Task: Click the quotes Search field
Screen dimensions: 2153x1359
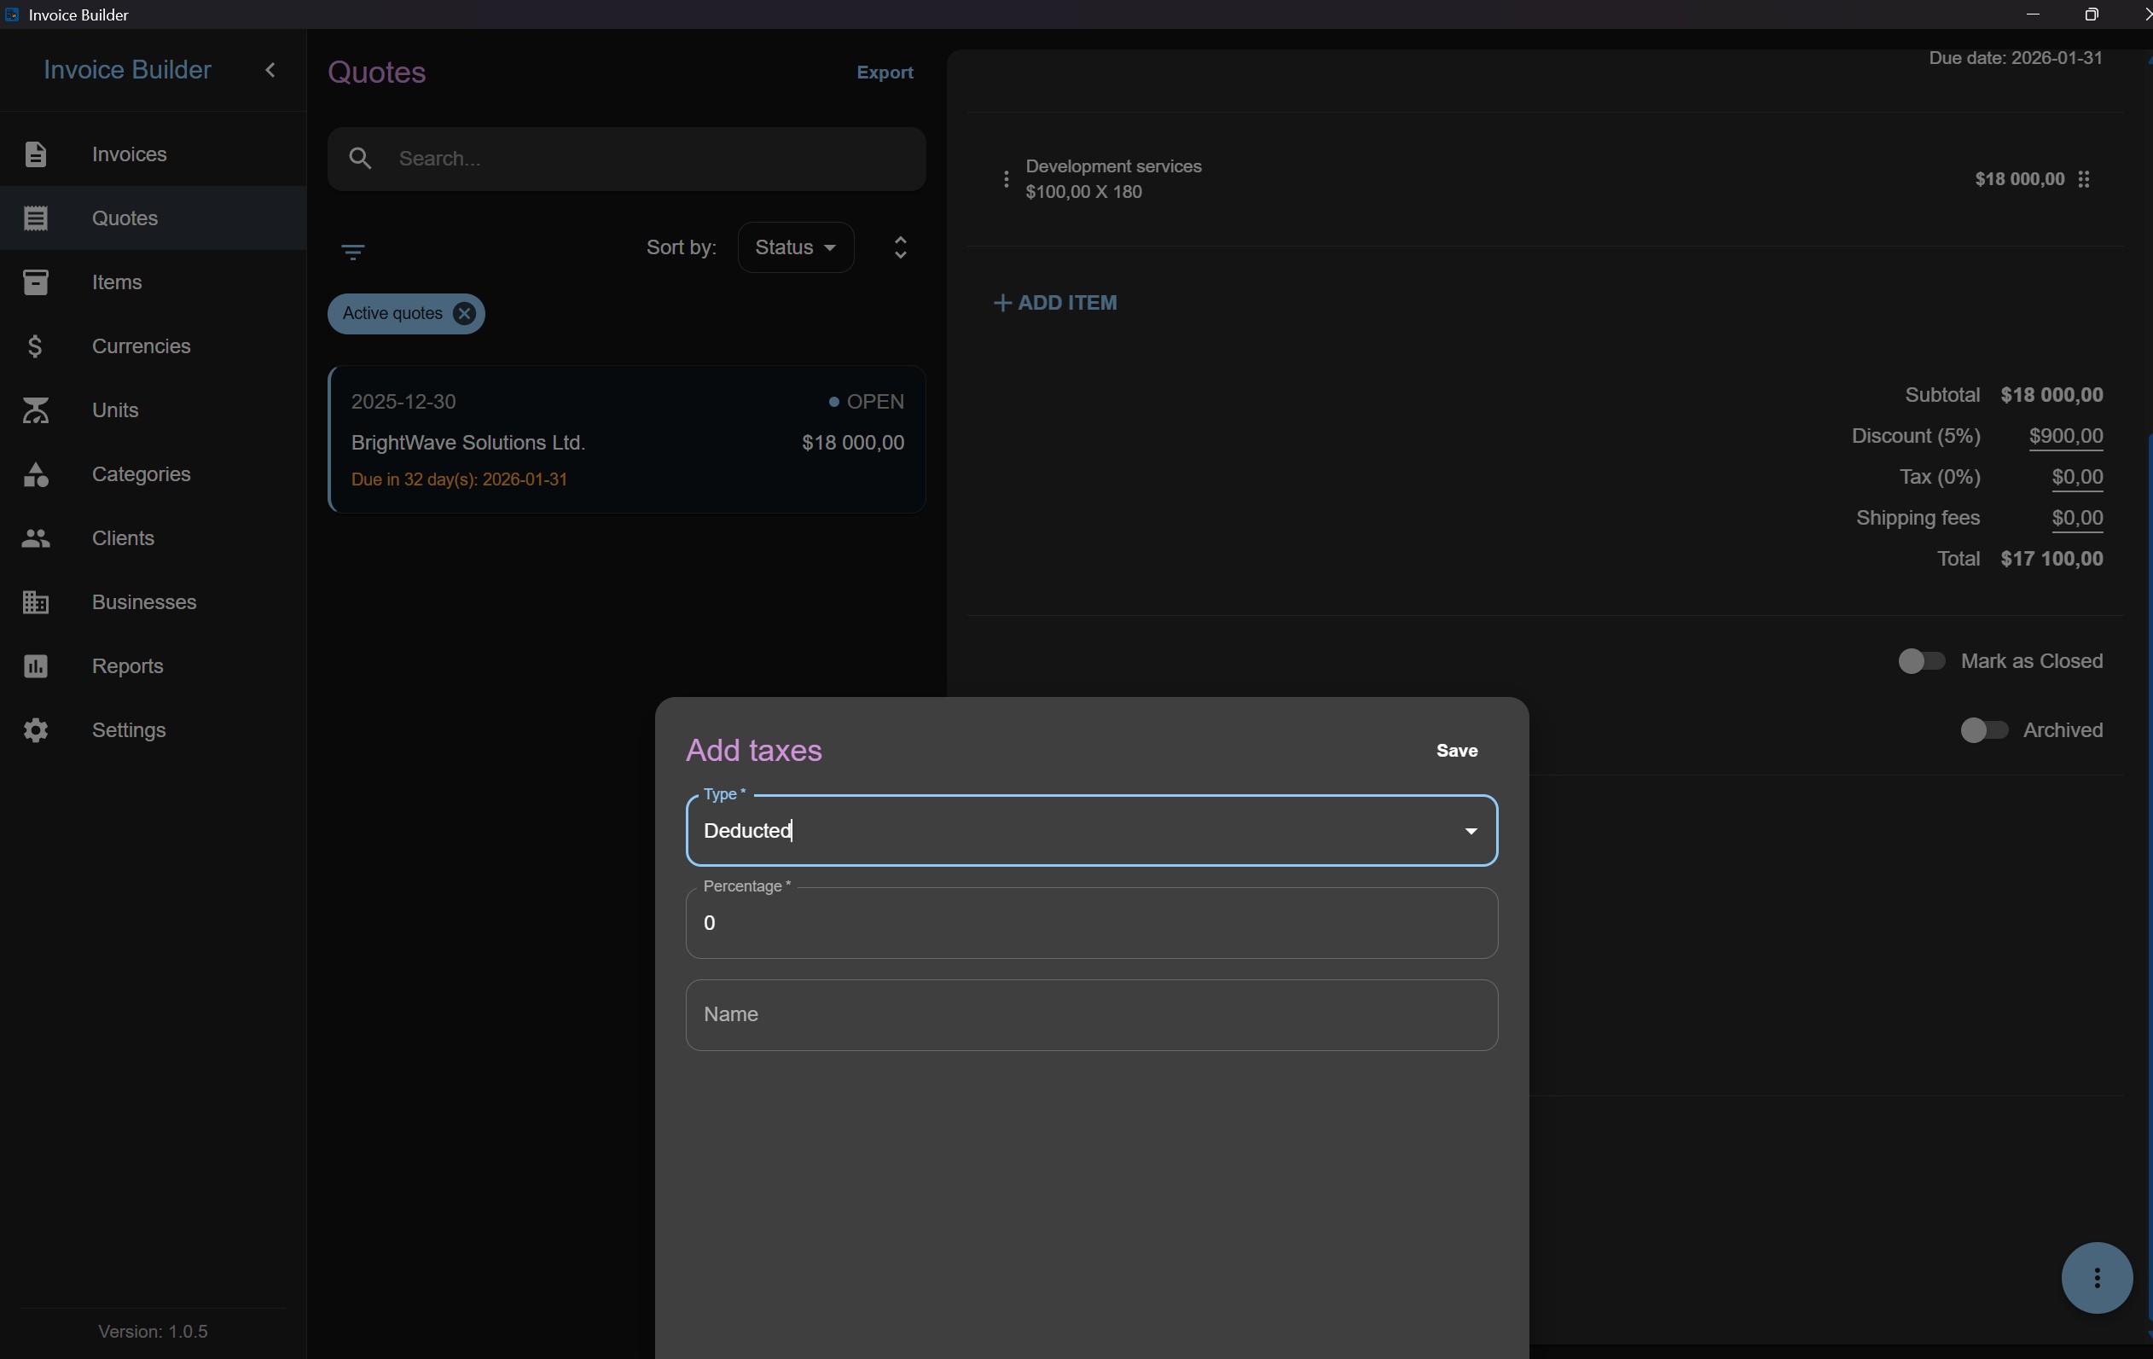Action: 626,159
